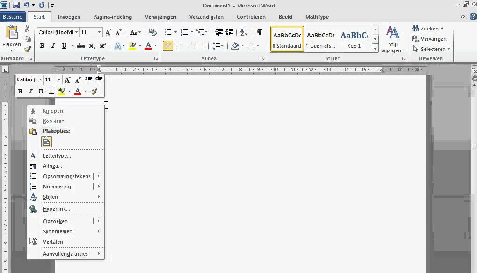Open the Bestand tab

13,17
